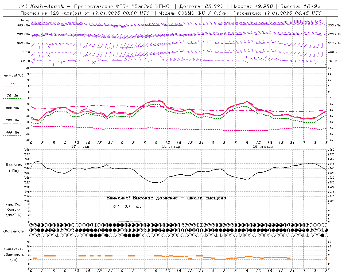This screenshot has height=273, width=342.
Task: Click the "(мм/3ч.)" precipitation unit label
Action: 14,204
